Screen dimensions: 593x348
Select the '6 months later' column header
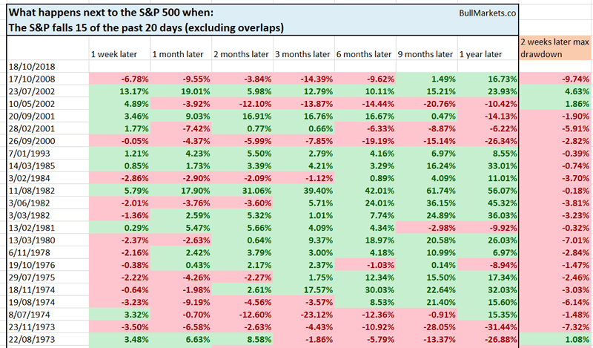pyautogui.click(x=363, y=54)
